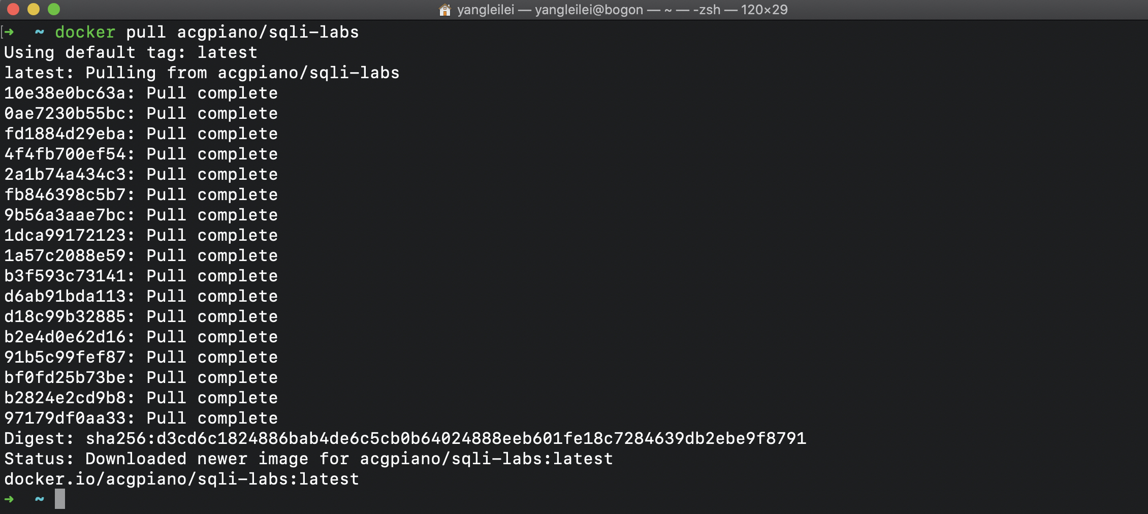Click acgpiano/sqli-labs in the pull command
Screen dimensions: 1148x514
pos(268,32)
